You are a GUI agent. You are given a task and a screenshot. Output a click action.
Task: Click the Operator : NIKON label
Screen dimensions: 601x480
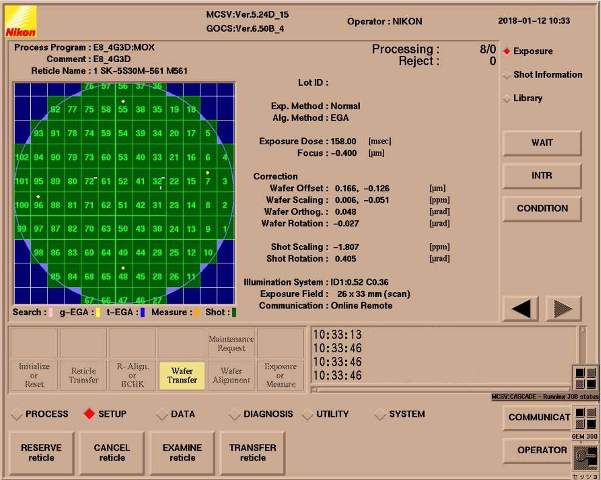pyautogui.click(x=384, y=21)
